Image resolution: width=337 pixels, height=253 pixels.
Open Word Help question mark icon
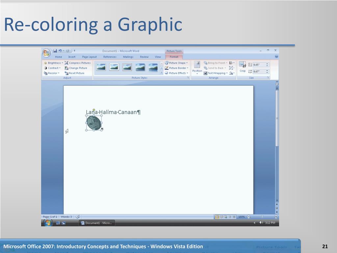(x=276, y=57)
